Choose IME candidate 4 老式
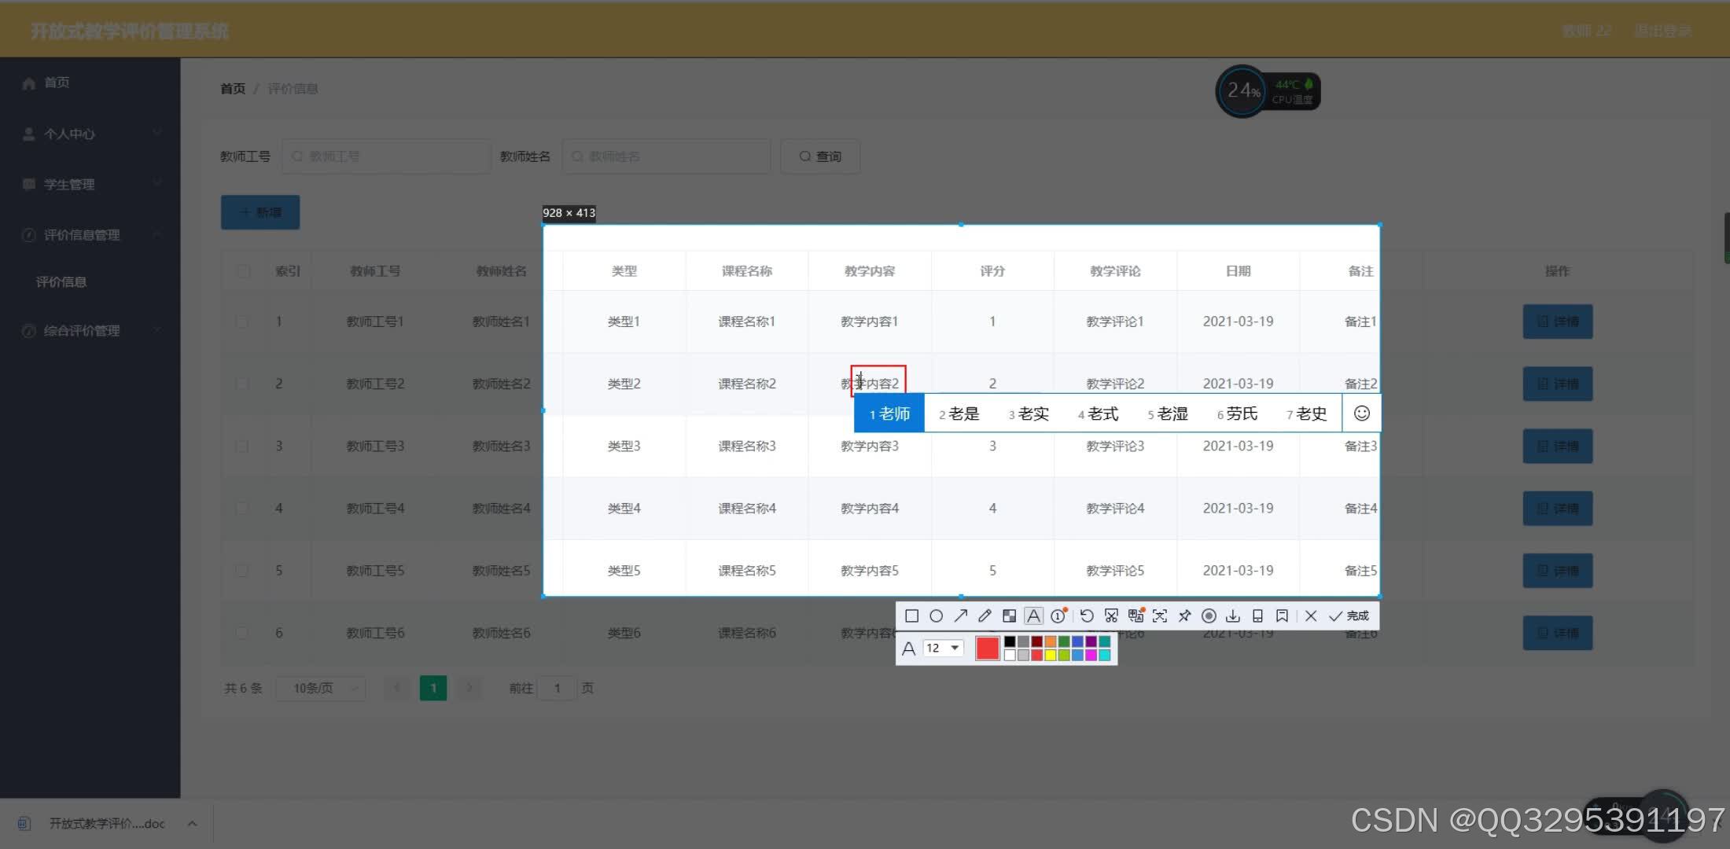Screen dimensions: 1730x849 tap(1098, 413)
